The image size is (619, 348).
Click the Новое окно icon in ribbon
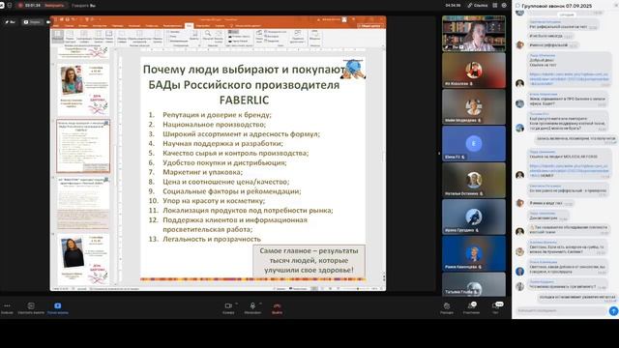[259, 36]
